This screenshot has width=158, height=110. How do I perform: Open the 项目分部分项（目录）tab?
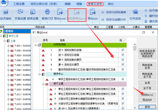(x=44, y=4)
